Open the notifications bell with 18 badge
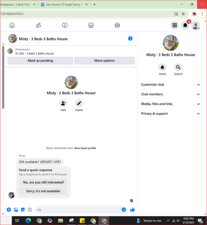The width and height of the screenshot is (207, 225). (x=185, y=25)
